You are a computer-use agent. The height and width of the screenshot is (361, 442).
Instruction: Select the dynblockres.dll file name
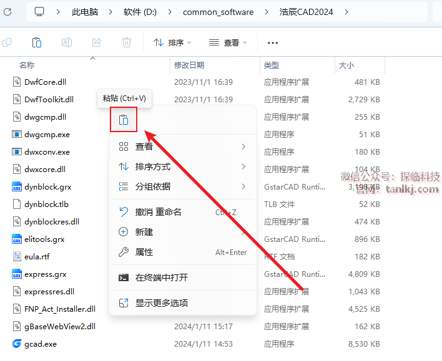(x=52, y=221)
